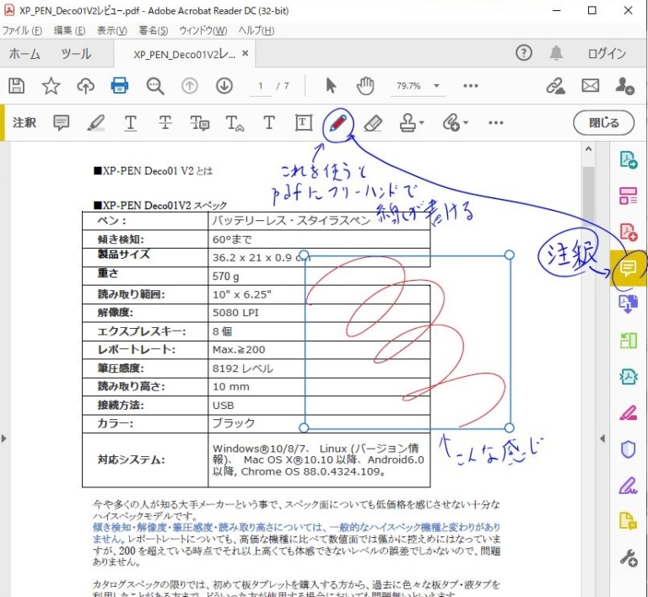Select the eraser tool for drawings
Screen dimensions: 648x597
[x=373, y=123]
